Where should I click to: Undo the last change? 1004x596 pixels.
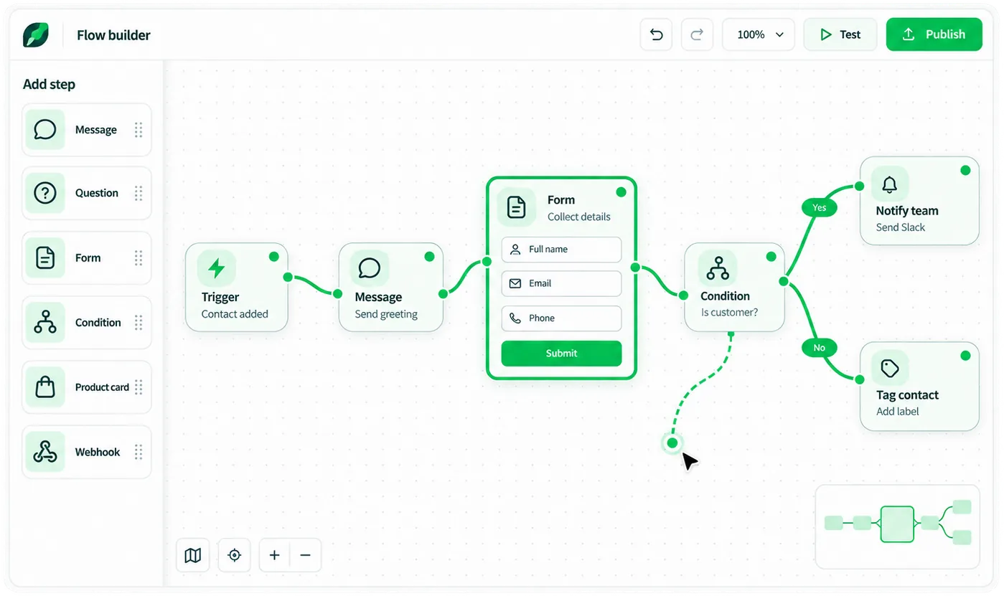pos(656,34)
